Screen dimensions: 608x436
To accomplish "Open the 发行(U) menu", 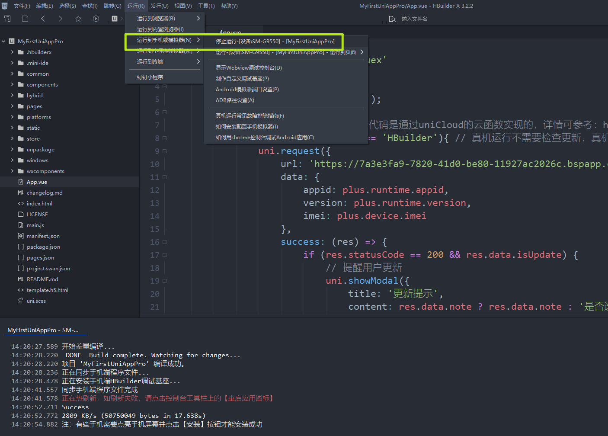I will [x=160, y=6].
